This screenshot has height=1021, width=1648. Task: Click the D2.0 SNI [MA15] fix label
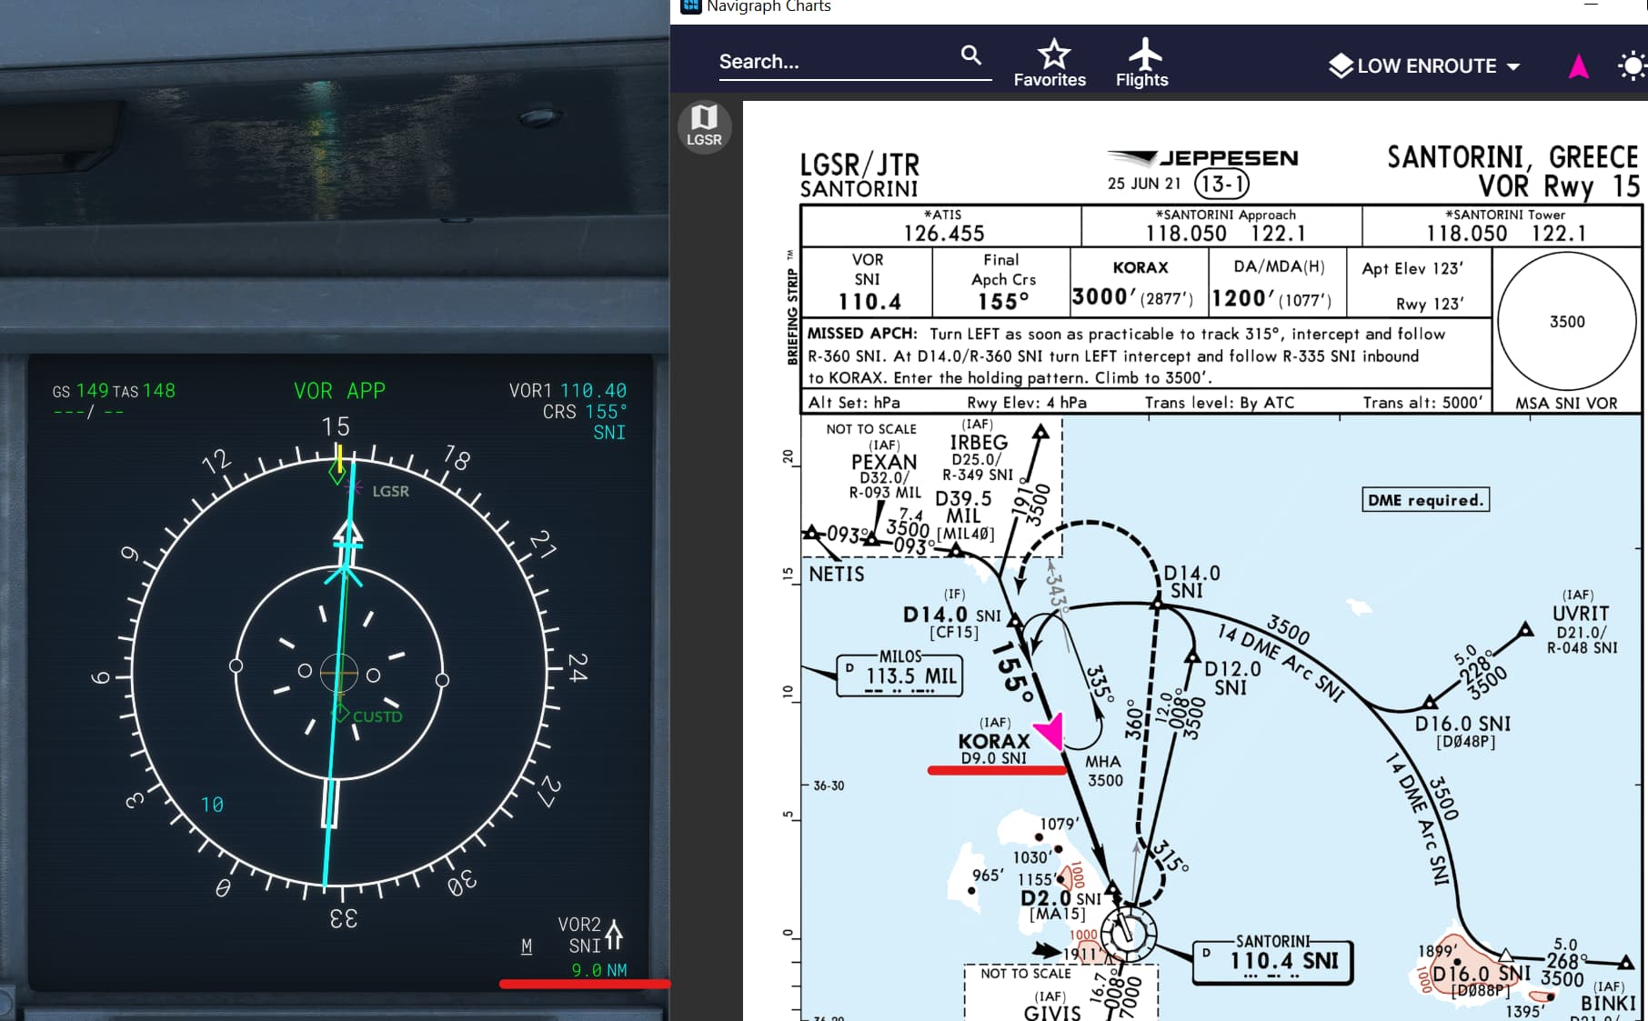(1060, 906)
